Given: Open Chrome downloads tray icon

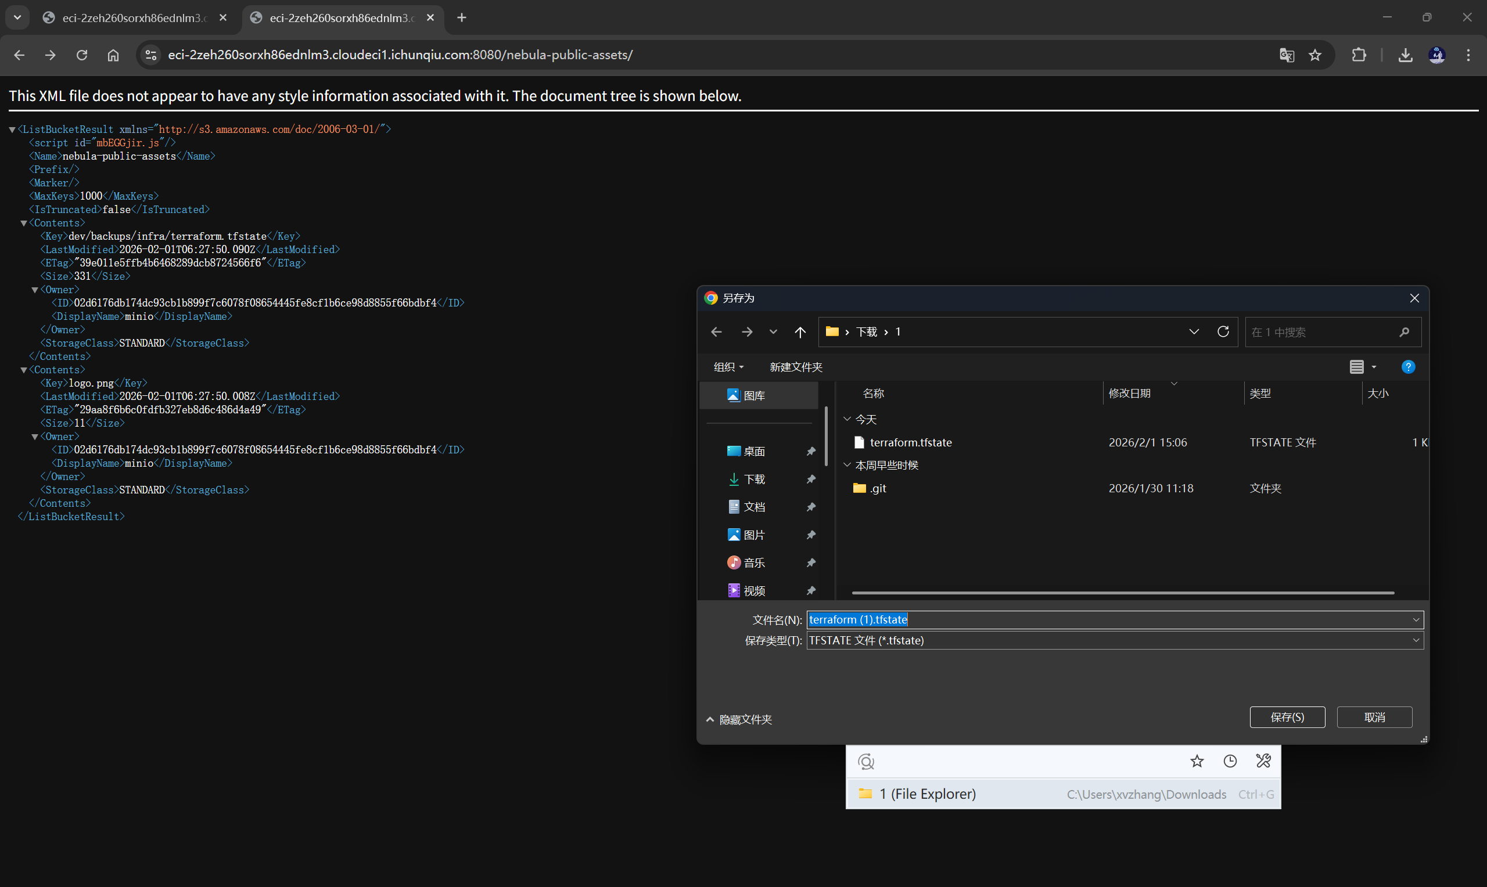Looking at the screenshot, I should (x=1406, y=55).
